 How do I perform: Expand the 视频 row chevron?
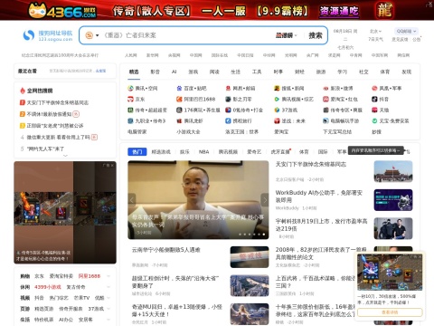tap(108, 298)
